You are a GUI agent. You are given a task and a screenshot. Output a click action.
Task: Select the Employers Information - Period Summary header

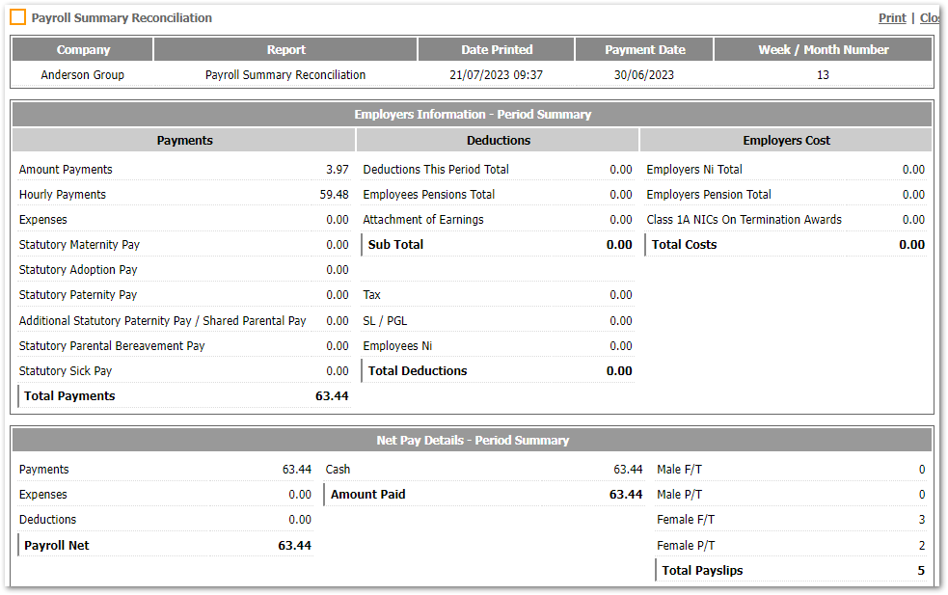coord(473,114)
